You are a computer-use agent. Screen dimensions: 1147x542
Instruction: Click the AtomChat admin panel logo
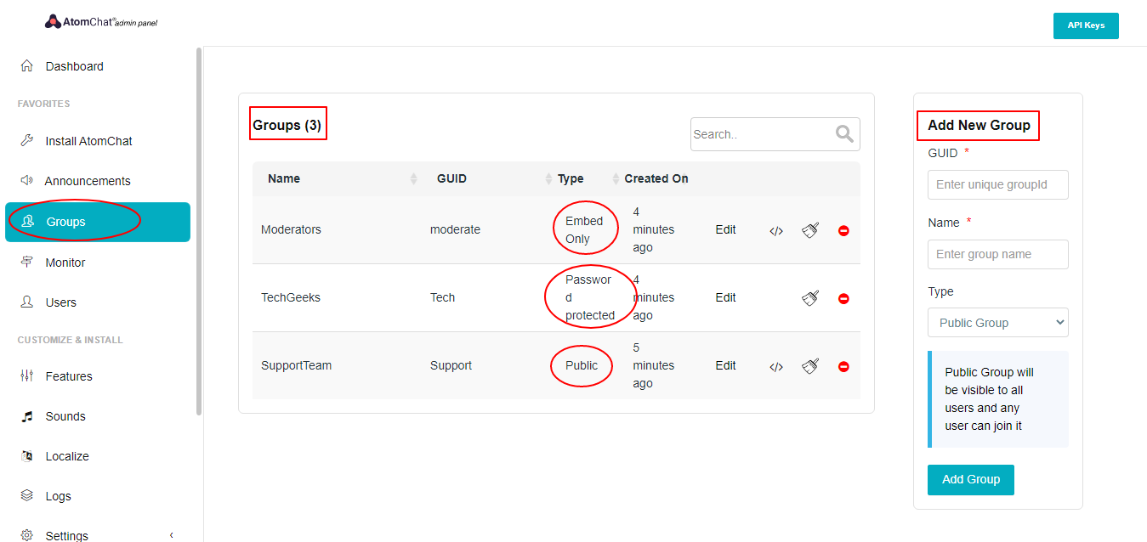(101, 22)
